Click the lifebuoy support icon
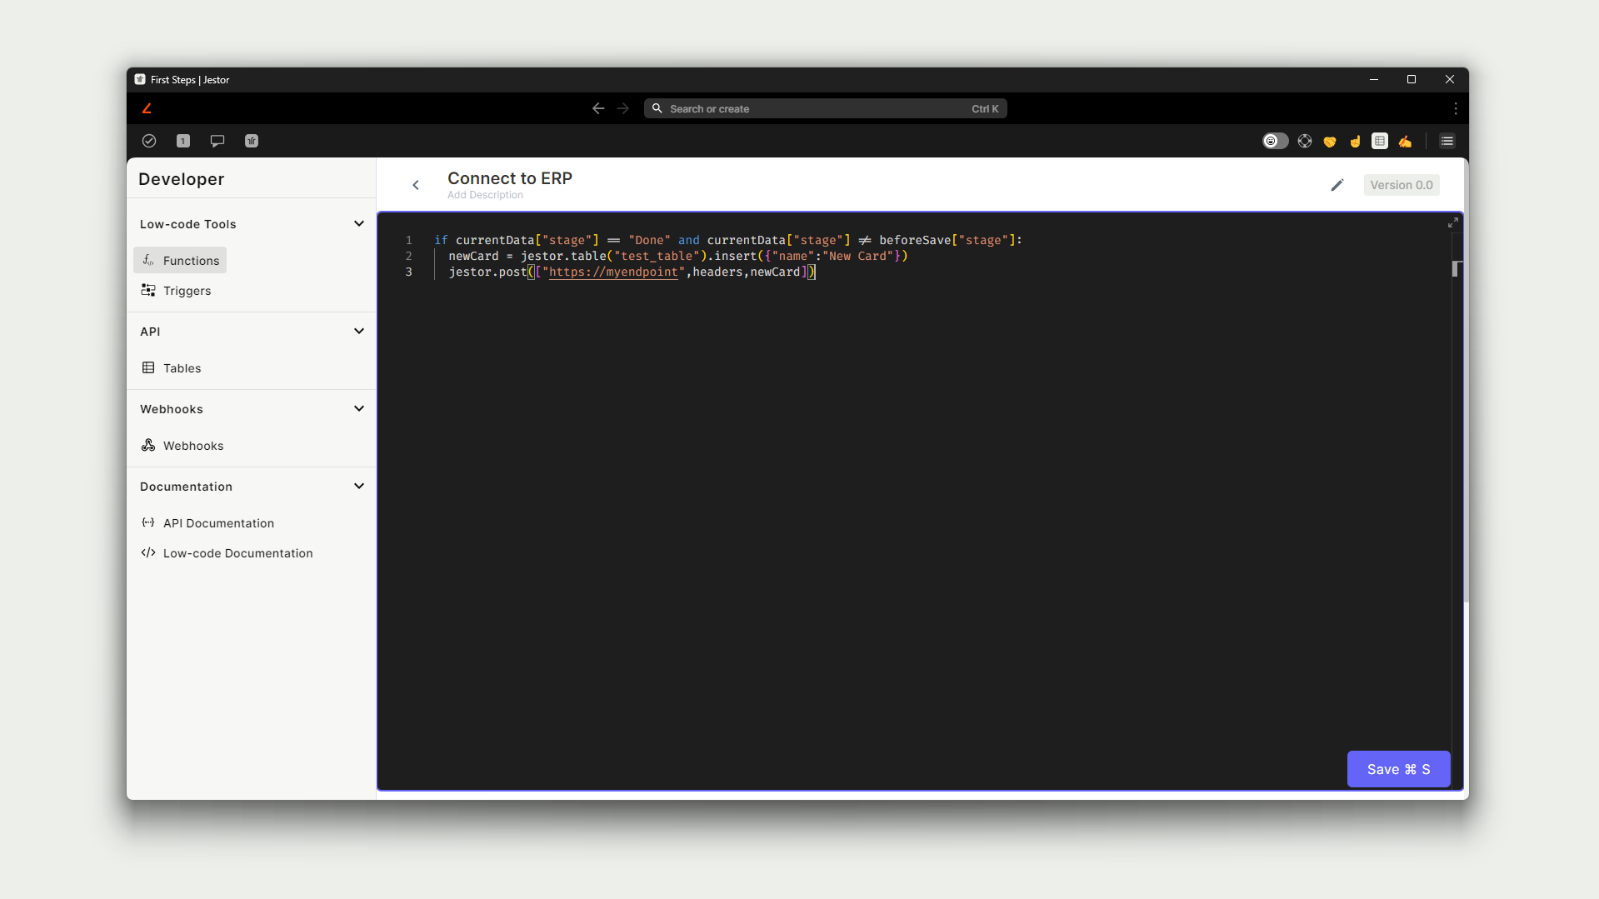The image size is (1599, 899). (x=1305, y=141)
